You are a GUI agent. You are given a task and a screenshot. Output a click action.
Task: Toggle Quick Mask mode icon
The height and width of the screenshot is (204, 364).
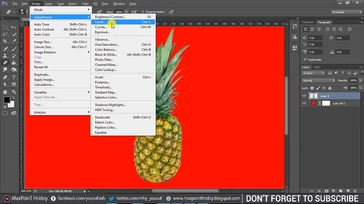coord(5,113)
